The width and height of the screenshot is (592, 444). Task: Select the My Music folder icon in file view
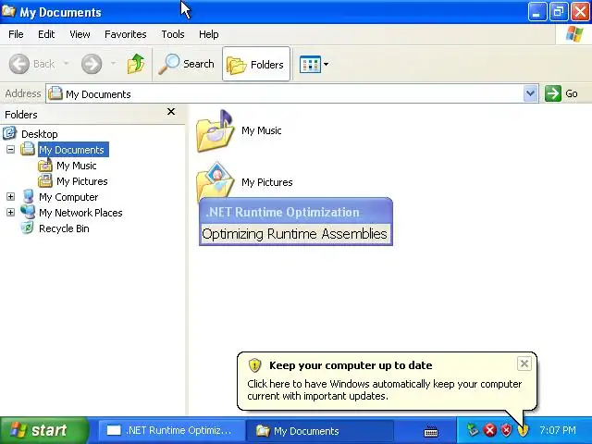click(x=215, y=131)
